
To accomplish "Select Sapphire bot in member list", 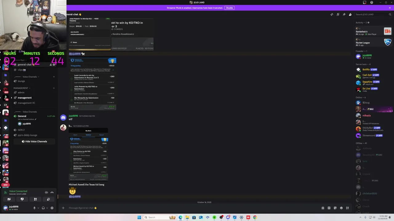I will [x=373, y=83].
